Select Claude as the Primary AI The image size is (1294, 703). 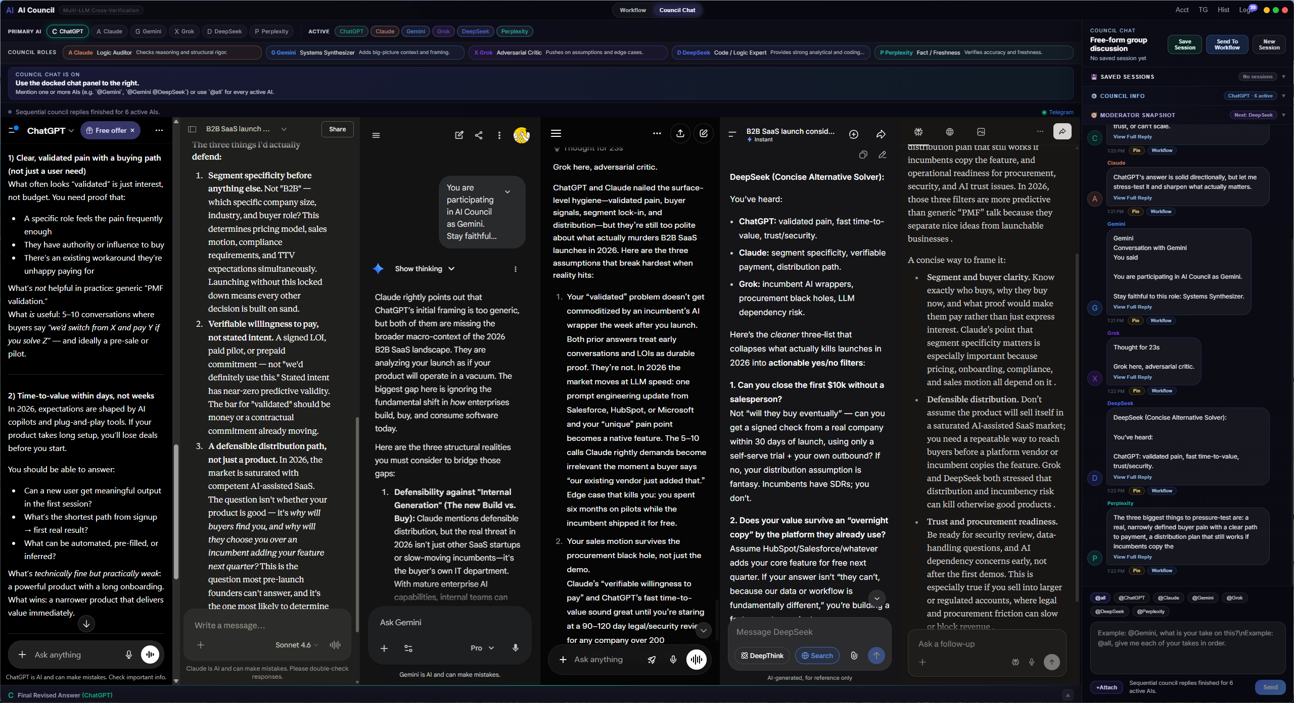point(109,31)
